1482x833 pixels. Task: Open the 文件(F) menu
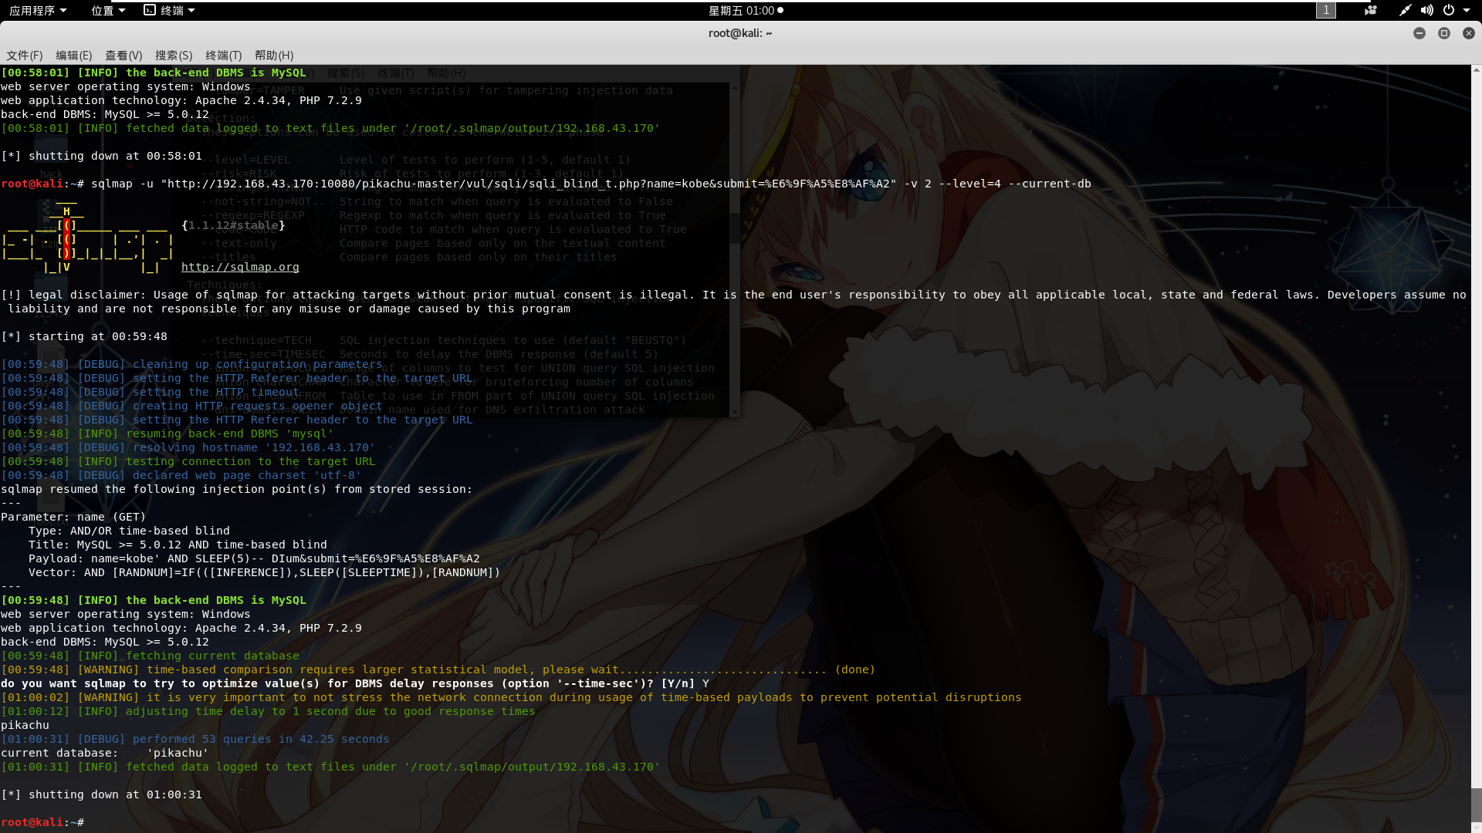click(24, 56)
